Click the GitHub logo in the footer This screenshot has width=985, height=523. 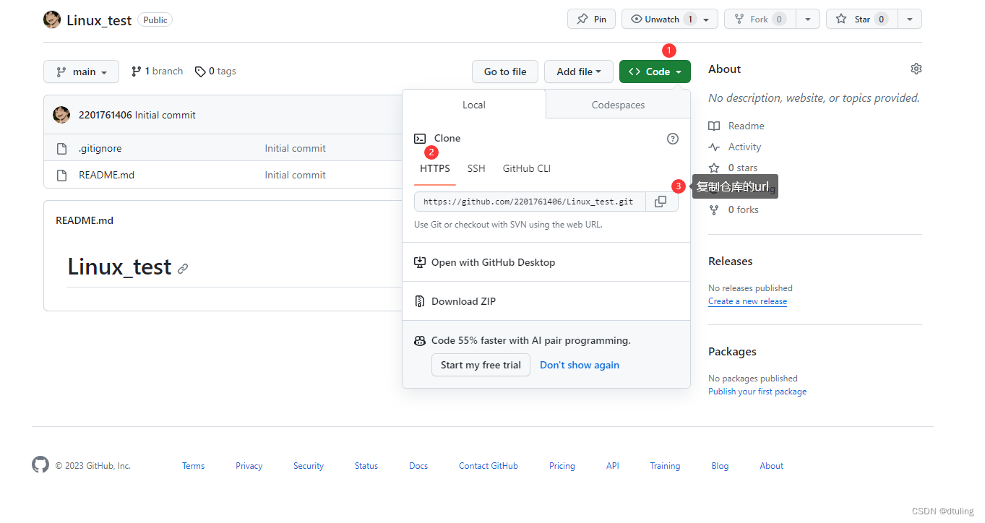[40, 464]
